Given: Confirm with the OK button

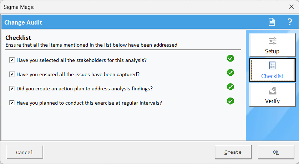Looking at the screenshot, I should tap(276, 152).
